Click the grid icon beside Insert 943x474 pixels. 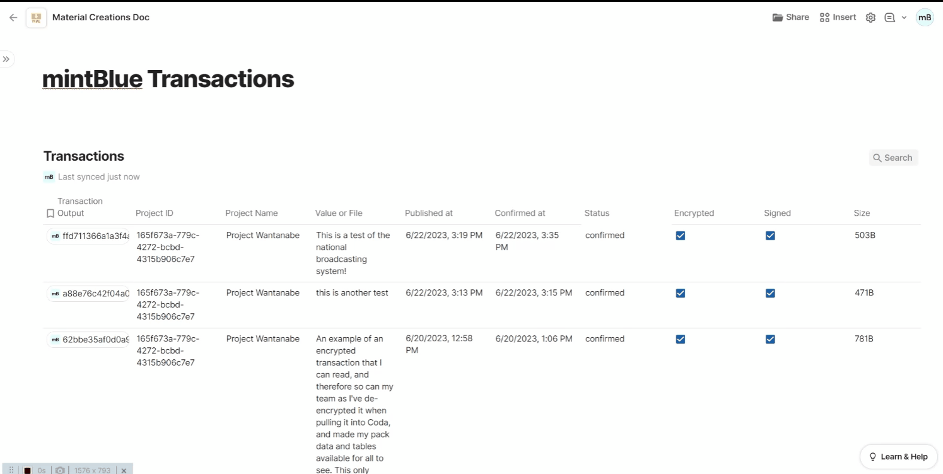click(x=825, y=17)
